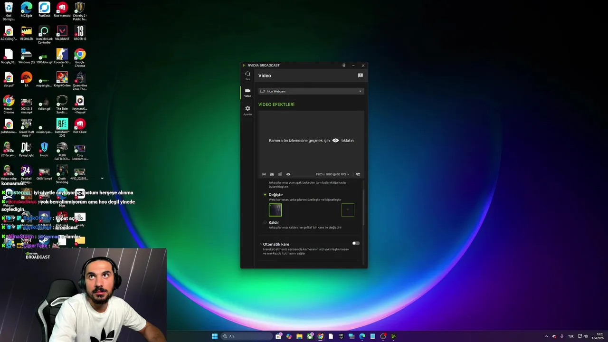Screen dimensions: 608x342
Task: Select the doc.pdf file on desktop
Action: point(9,79)
